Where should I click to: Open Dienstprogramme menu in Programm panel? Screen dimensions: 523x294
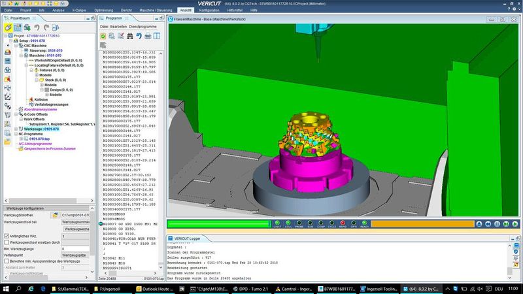(143, 27)
